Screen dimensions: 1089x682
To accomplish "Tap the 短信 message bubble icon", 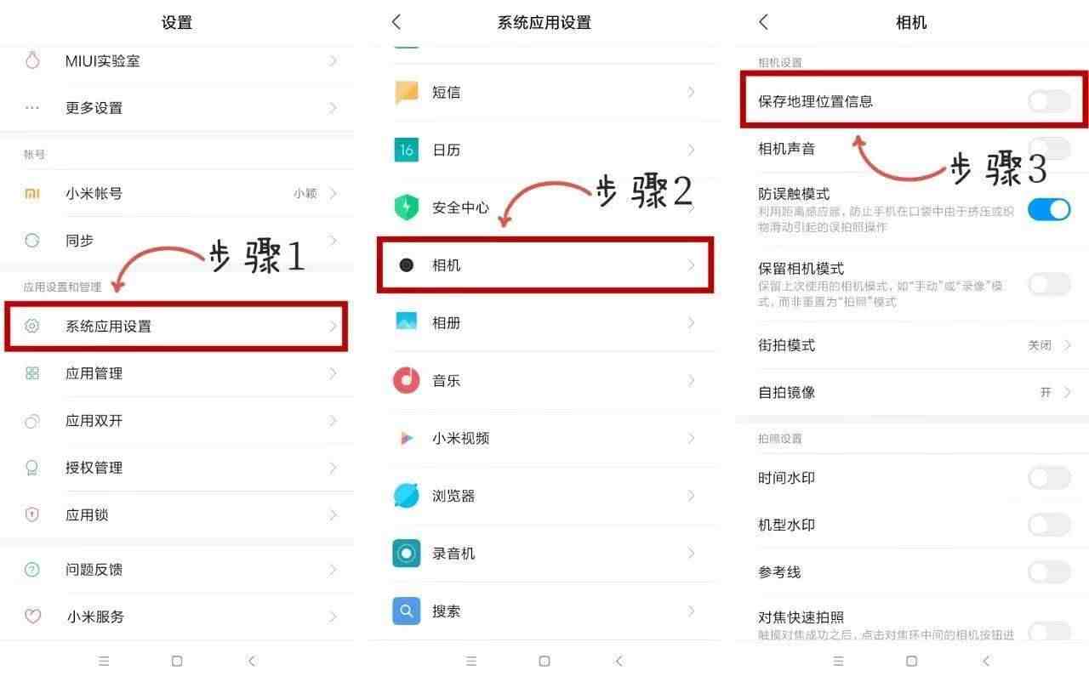I will click(407, 92).
